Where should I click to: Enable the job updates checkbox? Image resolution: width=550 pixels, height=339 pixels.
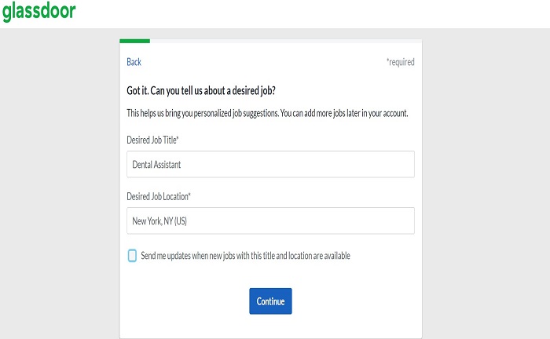(x=132, y=256)
